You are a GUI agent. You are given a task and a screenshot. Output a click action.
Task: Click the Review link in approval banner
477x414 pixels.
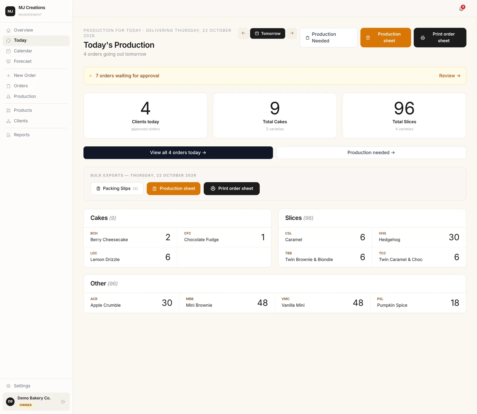450,76
